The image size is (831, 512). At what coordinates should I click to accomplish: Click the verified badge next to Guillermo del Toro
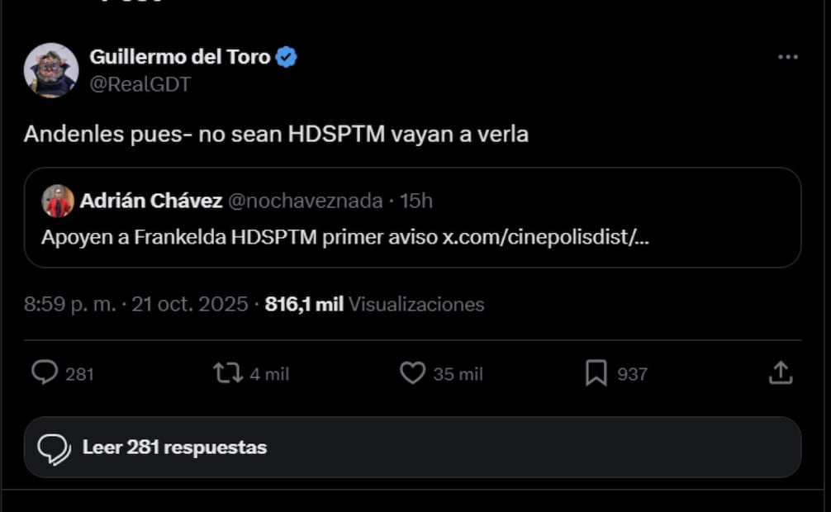(x=284, y=57)
